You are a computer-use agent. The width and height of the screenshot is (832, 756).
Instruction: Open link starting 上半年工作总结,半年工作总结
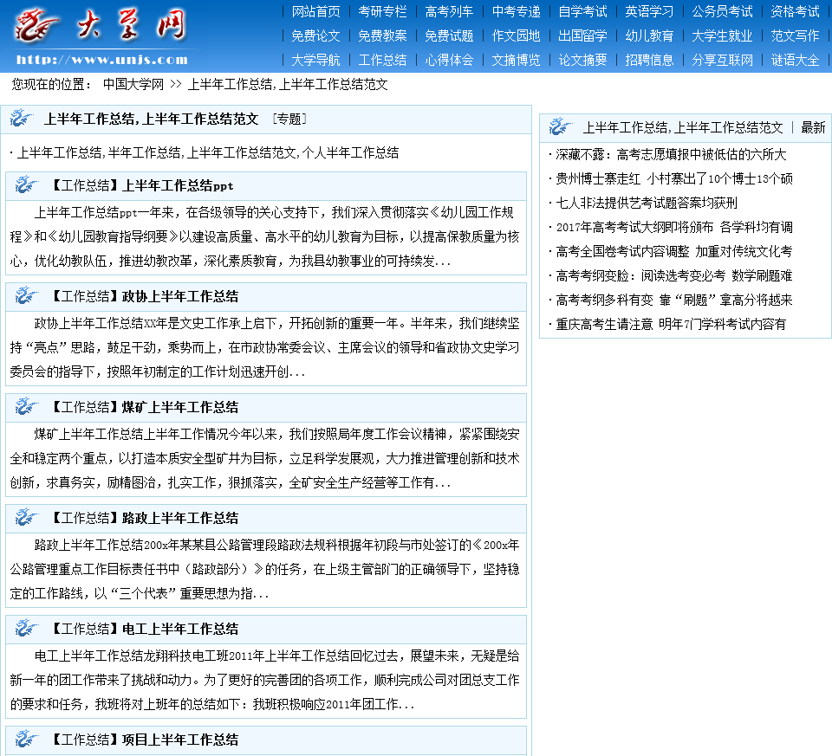pos(207,152)
